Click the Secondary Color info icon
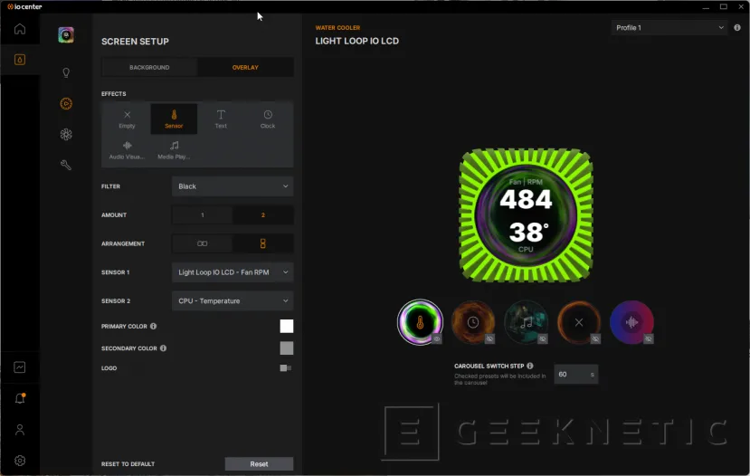Image resolution: width=750 pixels, height=476 pixels. [x=164, y=348]
